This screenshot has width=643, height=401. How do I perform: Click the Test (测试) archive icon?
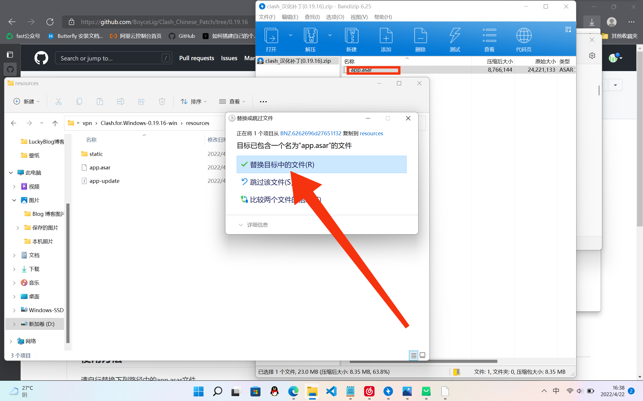pos(455,36)
